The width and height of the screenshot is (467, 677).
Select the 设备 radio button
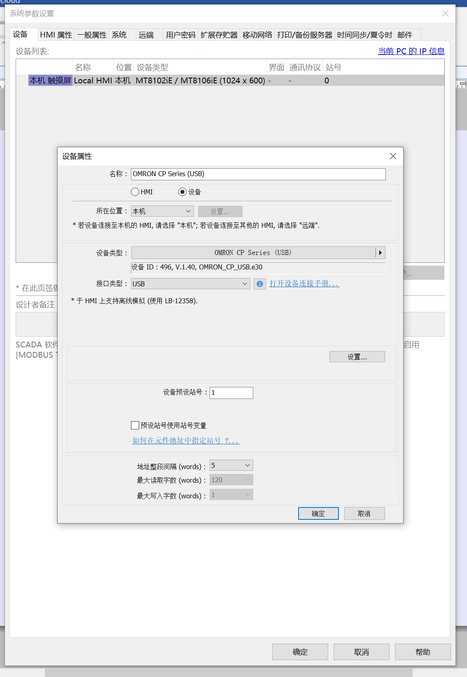click(182, 192)
